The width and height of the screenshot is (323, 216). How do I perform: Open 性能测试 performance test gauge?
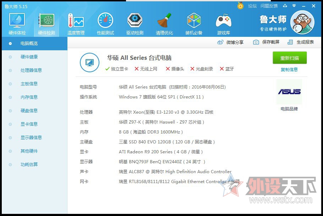105,24
